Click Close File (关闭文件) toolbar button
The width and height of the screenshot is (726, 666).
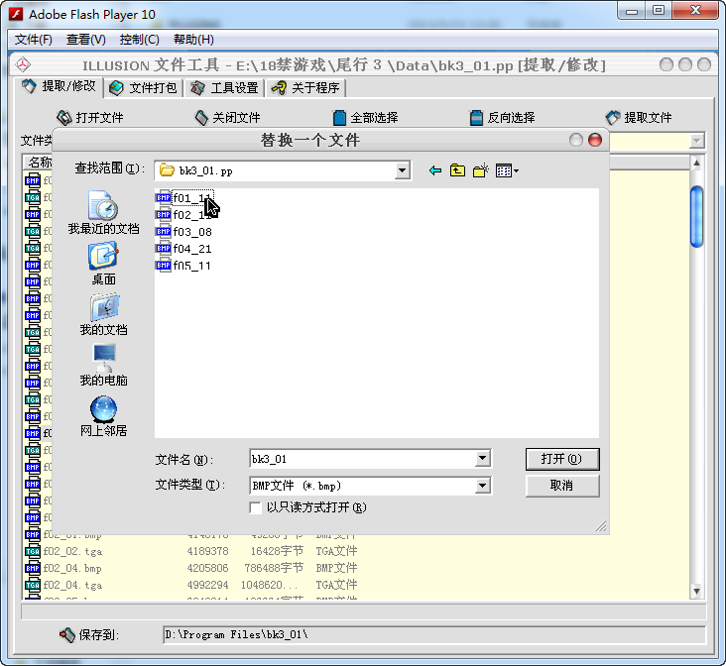click(x=227, y=118)
